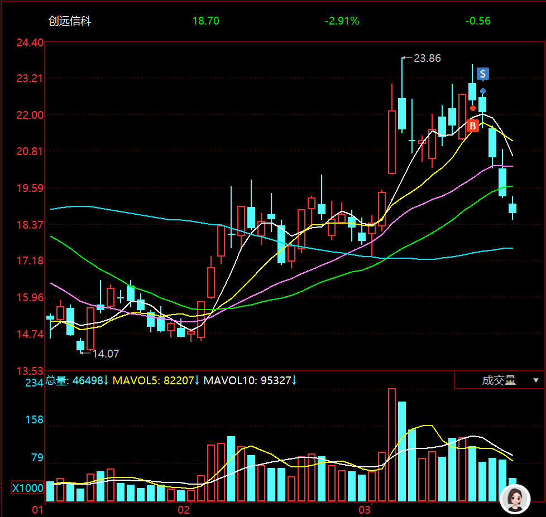
Task: Click the tallest red volume bar
Action: pyautogui.click(x=392, y=445)
